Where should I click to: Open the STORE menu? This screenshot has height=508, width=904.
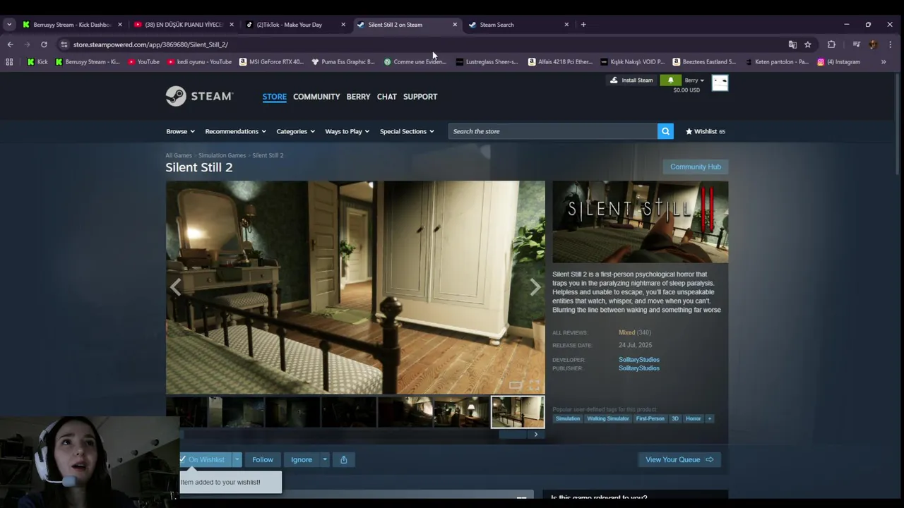(x=275, y=97)
